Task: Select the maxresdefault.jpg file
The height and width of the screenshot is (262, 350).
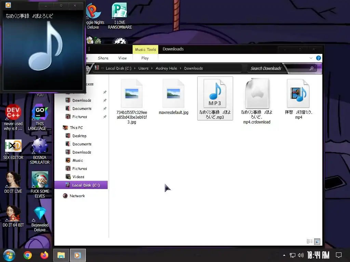Action: coord(173,97)
